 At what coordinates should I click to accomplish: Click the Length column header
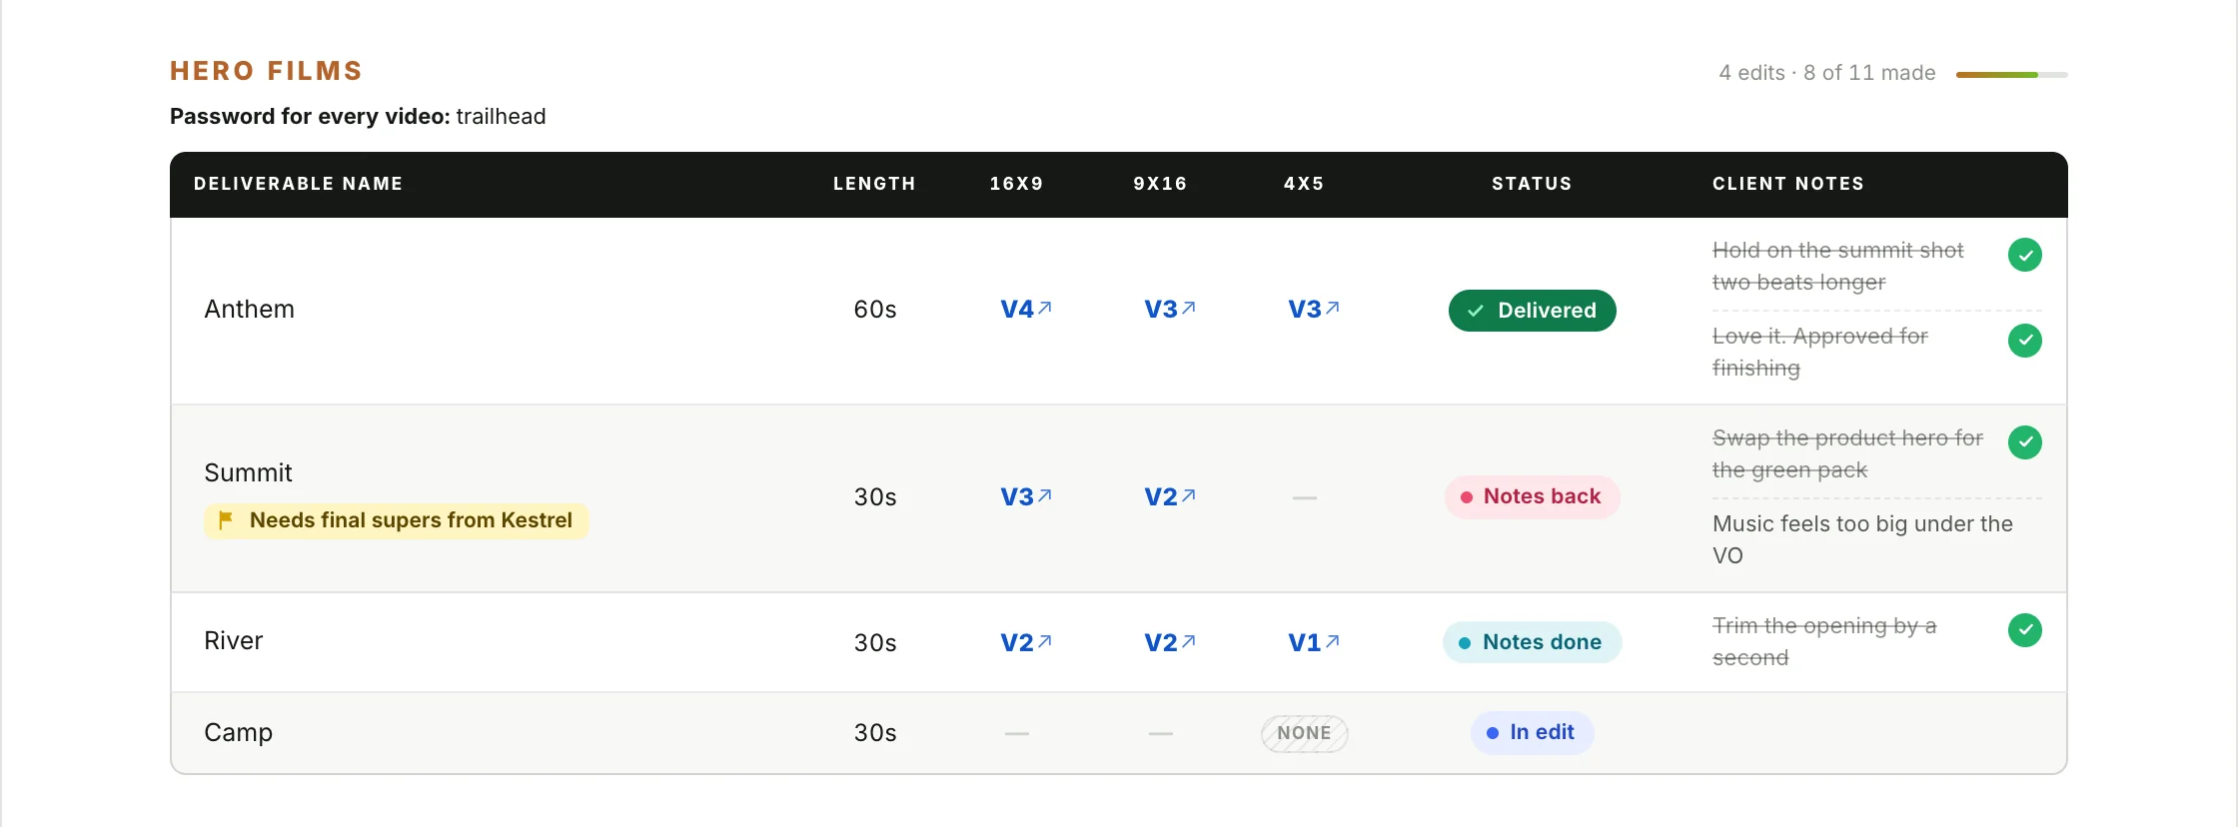pos(874,184)
